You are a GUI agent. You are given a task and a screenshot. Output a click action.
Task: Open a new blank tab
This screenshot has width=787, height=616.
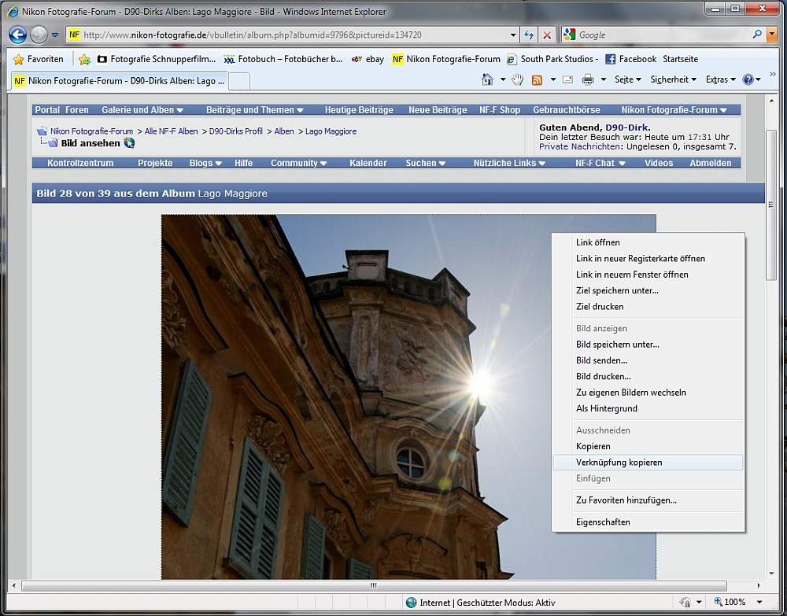239,81
